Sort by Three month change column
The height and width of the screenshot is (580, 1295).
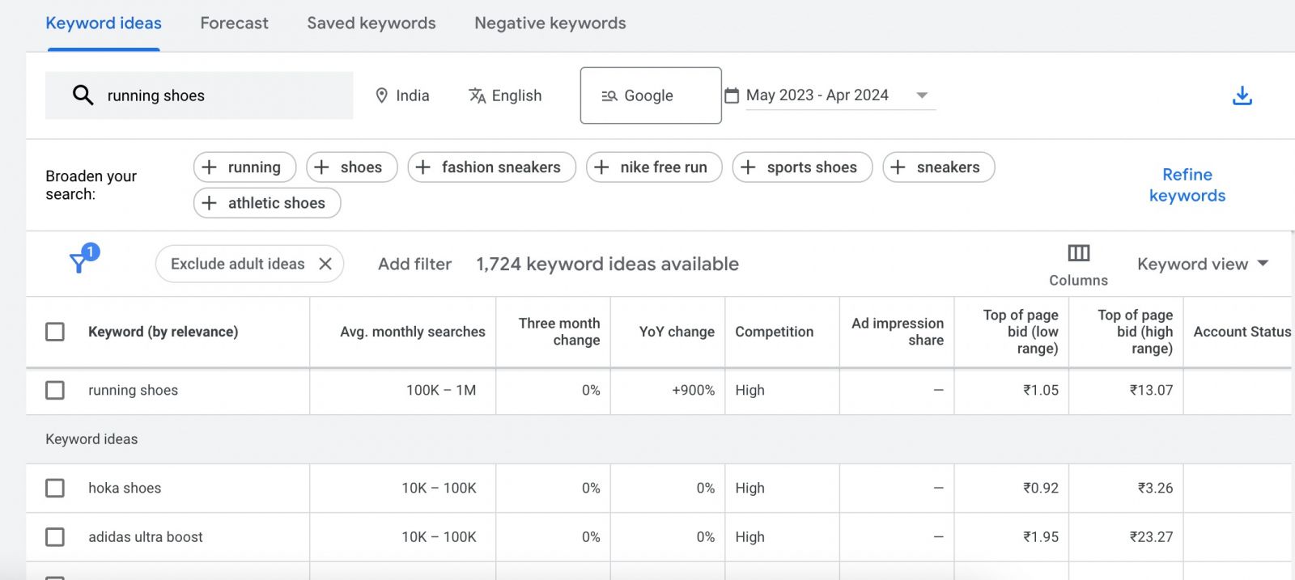559,332
